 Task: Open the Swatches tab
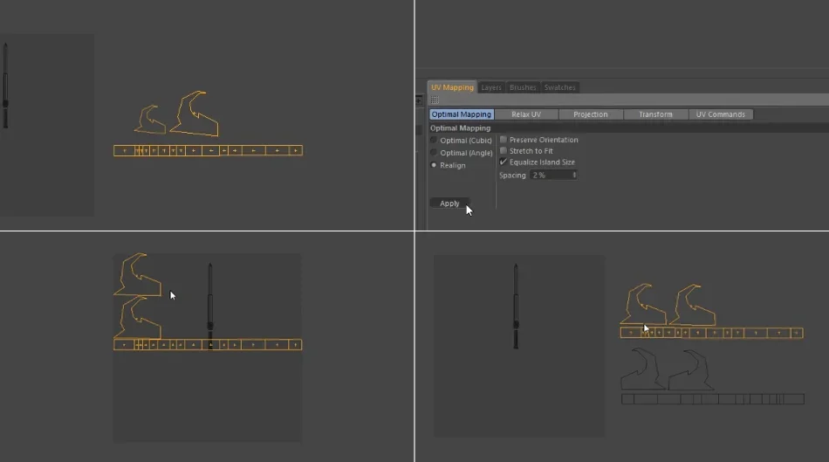(560, 87)
